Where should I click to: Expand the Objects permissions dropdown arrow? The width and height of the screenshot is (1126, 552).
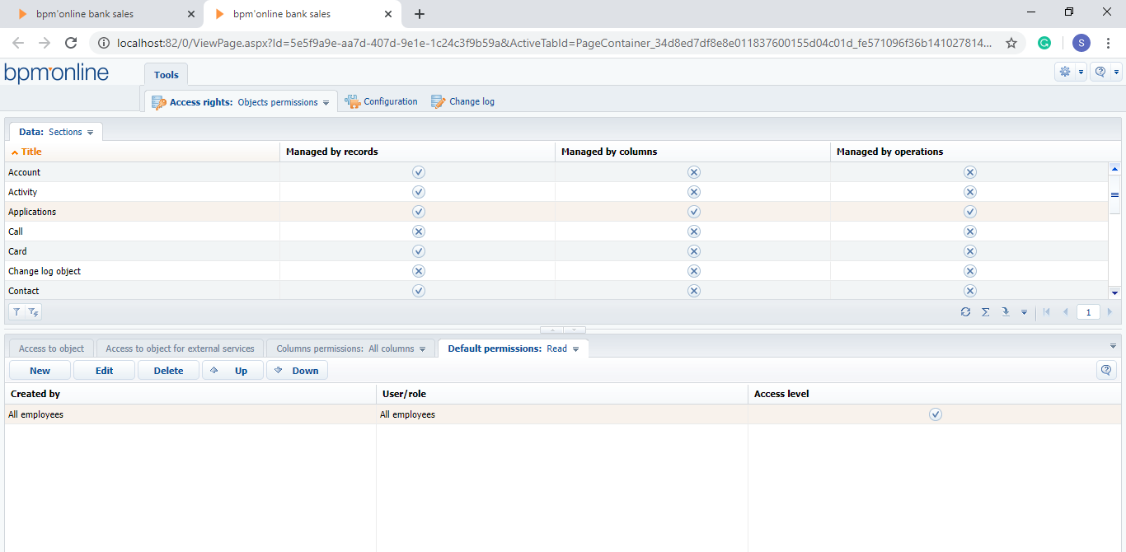click(x=326, y=103)
